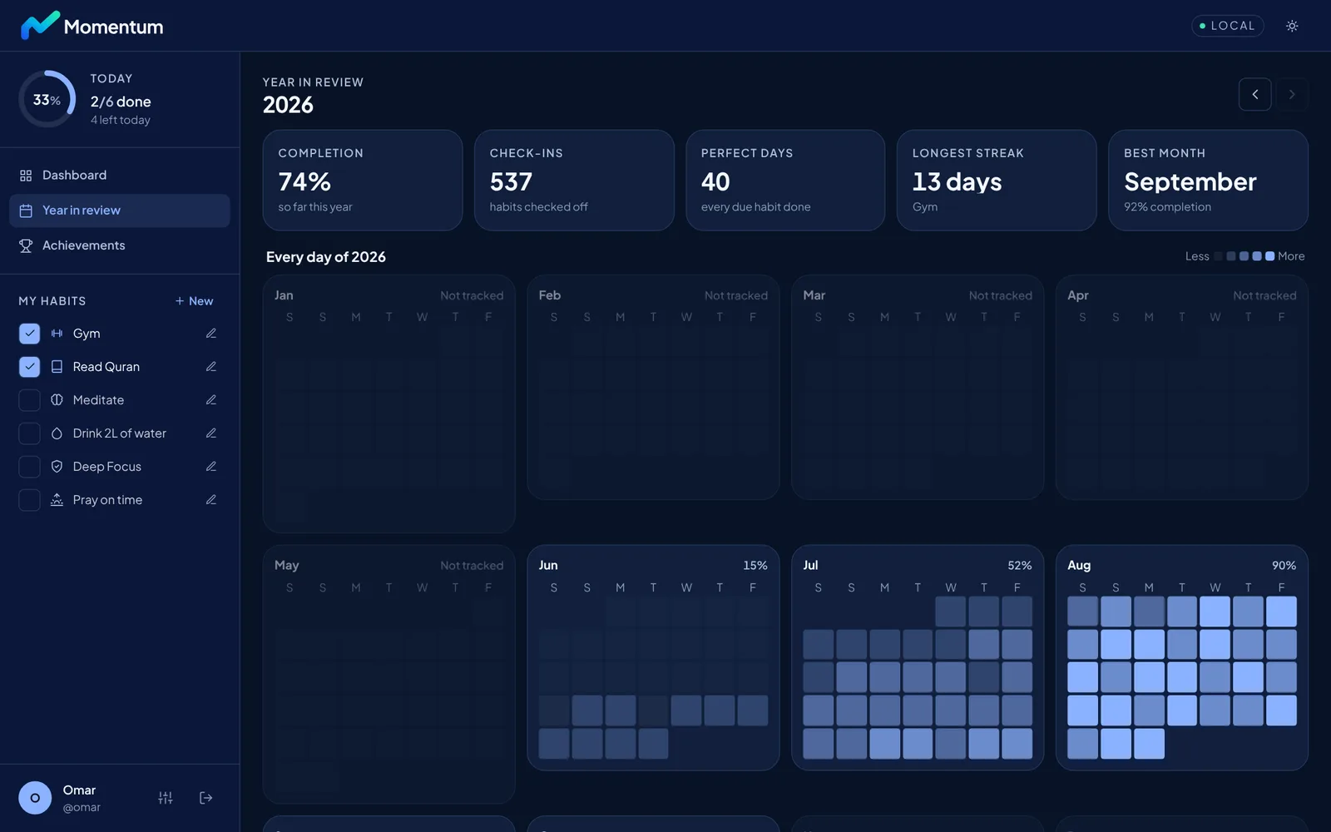
Task: Go to previous year with left chevron
Action: [1254, 94]
